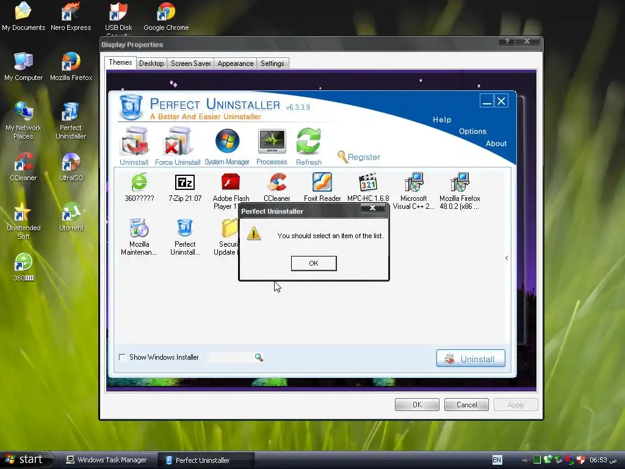Click the bottom Uninstall button
This screenshot has height=469, width=625.
(471, 358)
